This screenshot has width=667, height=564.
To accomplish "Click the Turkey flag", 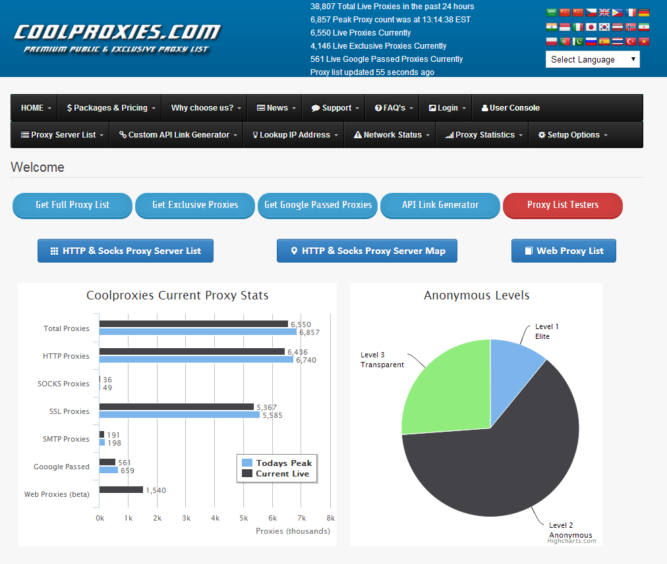I will pos(631,41).
